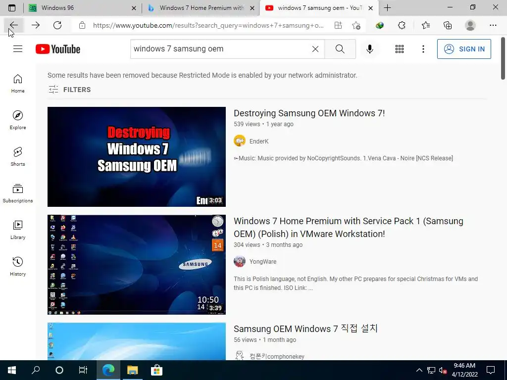Image resolution: width=507 pixels, height=380 pixels.
Task: Play the Samsung desktop 3:39 video thumbnail
Action: point(137,265)
